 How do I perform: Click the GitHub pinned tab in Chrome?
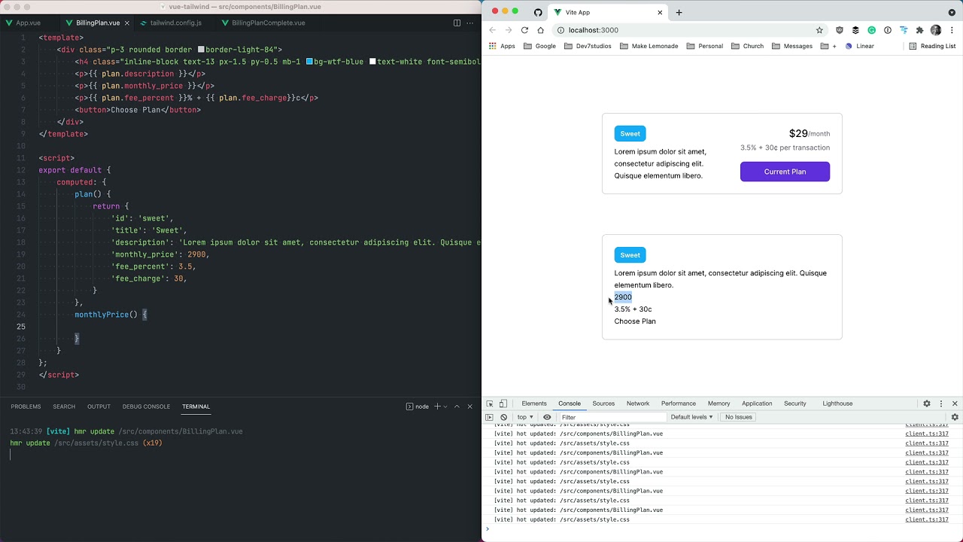(538, 12)
